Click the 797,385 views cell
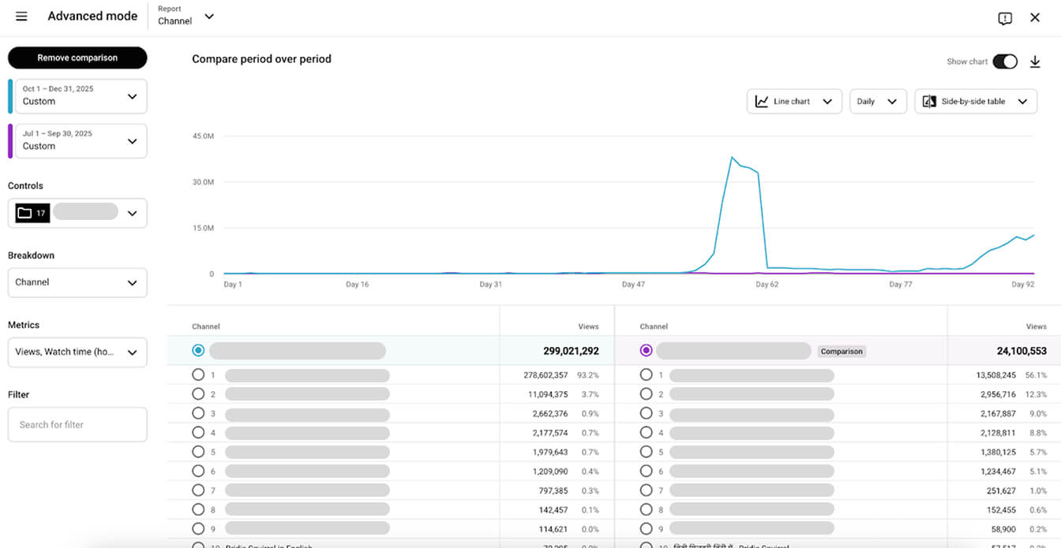The height and width of the screenshot is (548, 1061). tap(554, 490)
